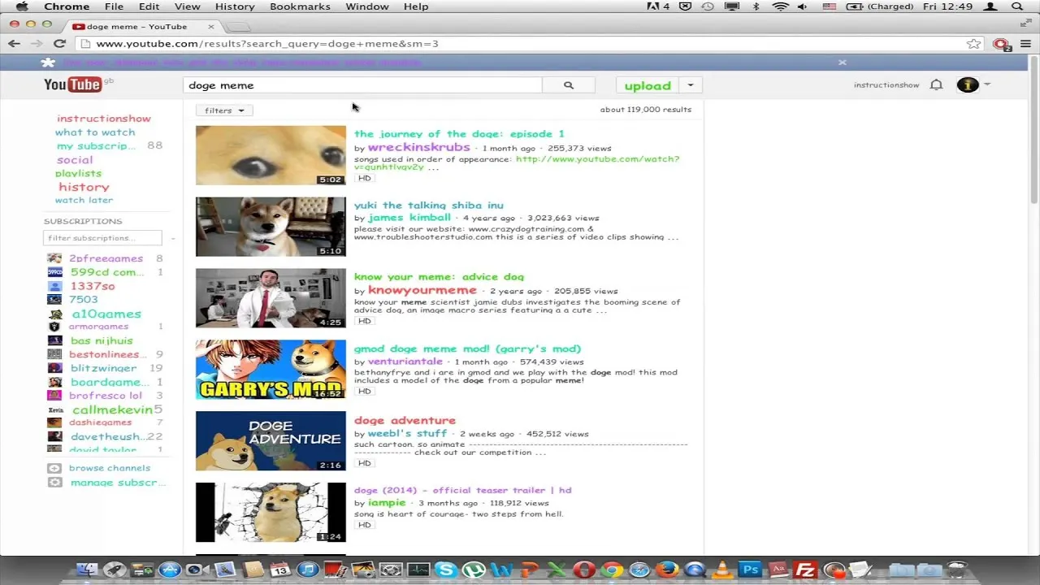Screen dimensions: 1040x585
Task: Expand the account menu arrow beside avatar
Action: pos(987,84)
